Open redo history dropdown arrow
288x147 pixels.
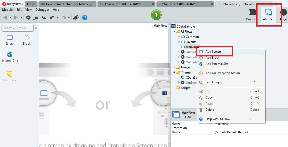[x=69, y=18]
